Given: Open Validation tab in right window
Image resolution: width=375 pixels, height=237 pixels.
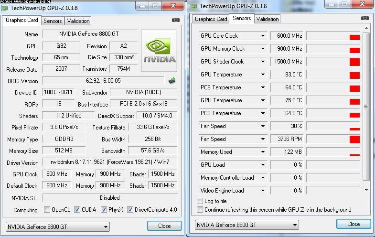Looking at the screenshot, I should (x=268, y=19).
